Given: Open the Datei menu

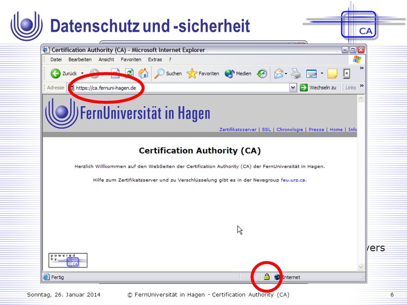Looking at the screenshot, I should tap(56, 59).
